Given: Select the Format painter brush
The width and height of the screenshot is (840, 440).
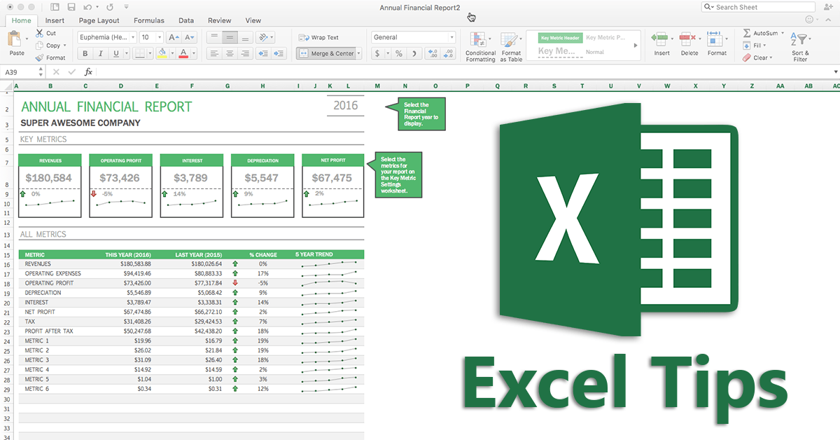Looking at the screenshot, I should tap(39, 57).
